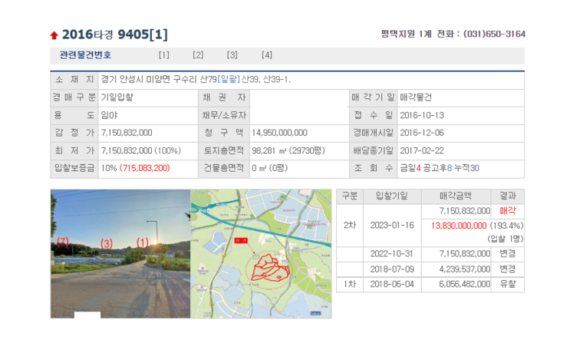Open the street view photo thumbnail
The width and height of the screenshot is (570, 356).
click(x=120, y=254)
